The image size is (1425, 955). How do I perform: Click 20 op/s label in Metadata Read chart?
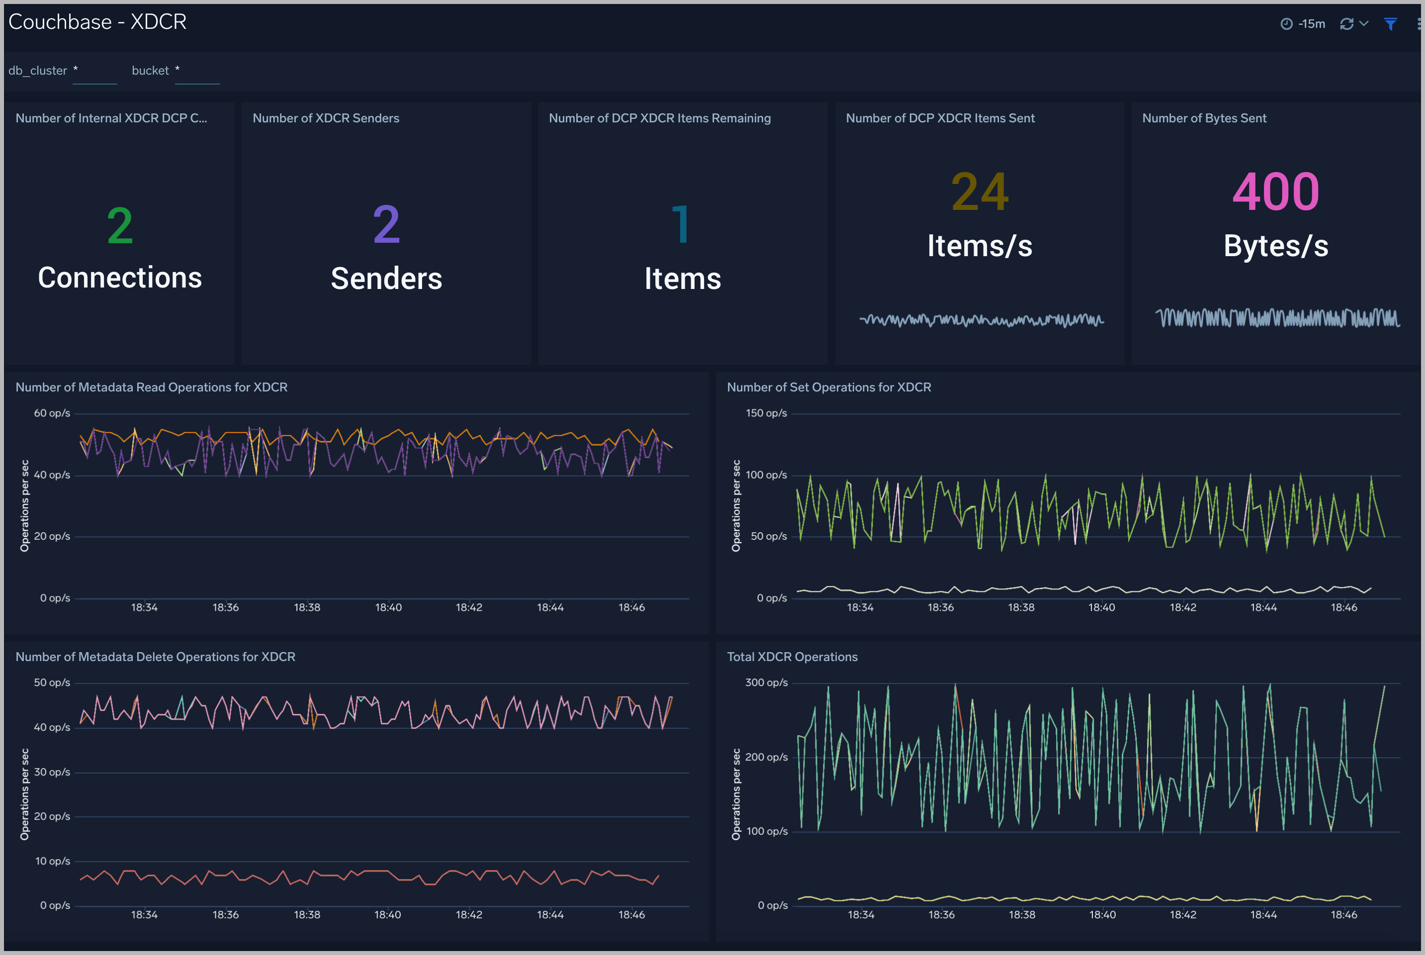(52, 536)
